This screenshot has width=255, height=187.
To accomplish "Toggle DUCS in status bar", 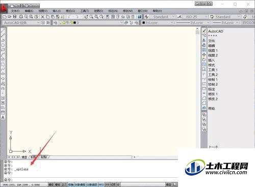I will (x=101, y=184).
